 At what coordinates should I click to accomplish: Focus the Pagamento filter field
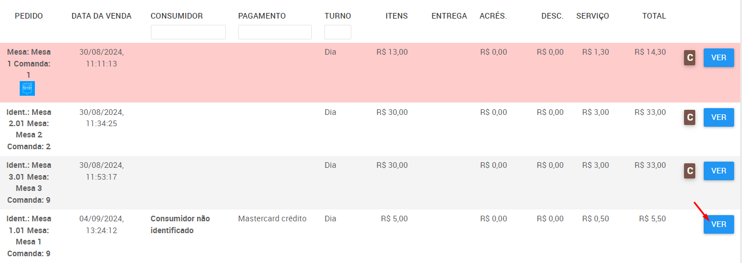point(275,32)
